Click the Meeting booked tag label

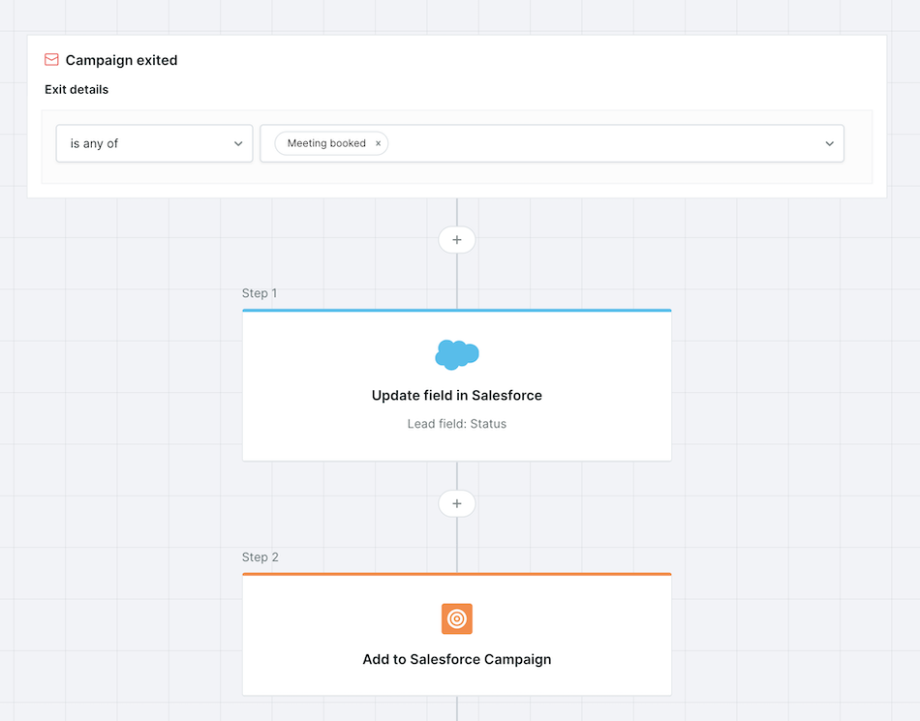(x=326, y=143)
